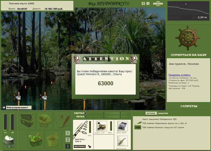Click the ATTENTION dialog header
The image size is (211, 151).
(105, 59)
